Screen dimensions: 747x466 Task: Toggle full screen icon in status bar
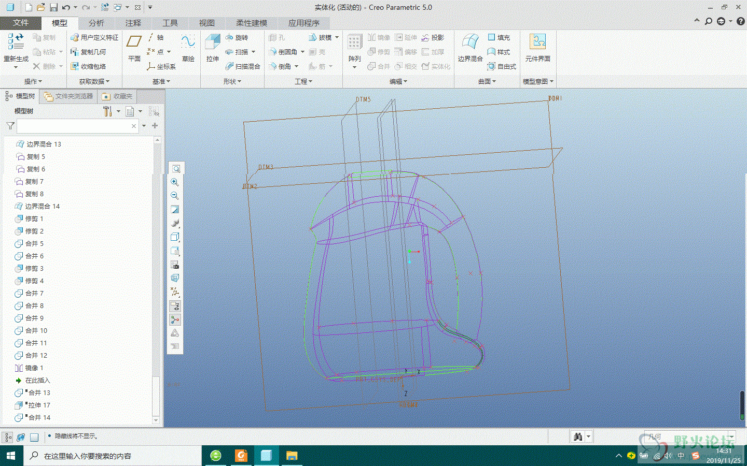click(34, 437)
